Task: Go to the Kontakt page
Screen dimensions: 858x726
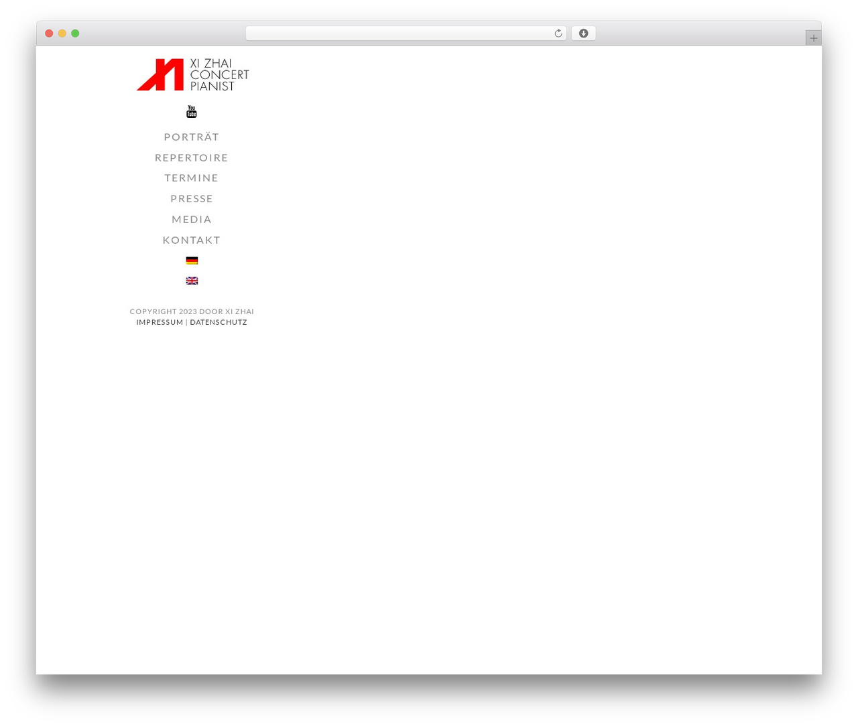Action: (x=192, y=240)
